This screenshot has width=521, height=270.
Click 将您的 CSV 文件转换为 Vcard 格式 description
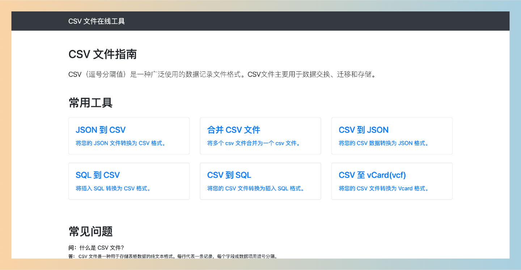[383, 188]
